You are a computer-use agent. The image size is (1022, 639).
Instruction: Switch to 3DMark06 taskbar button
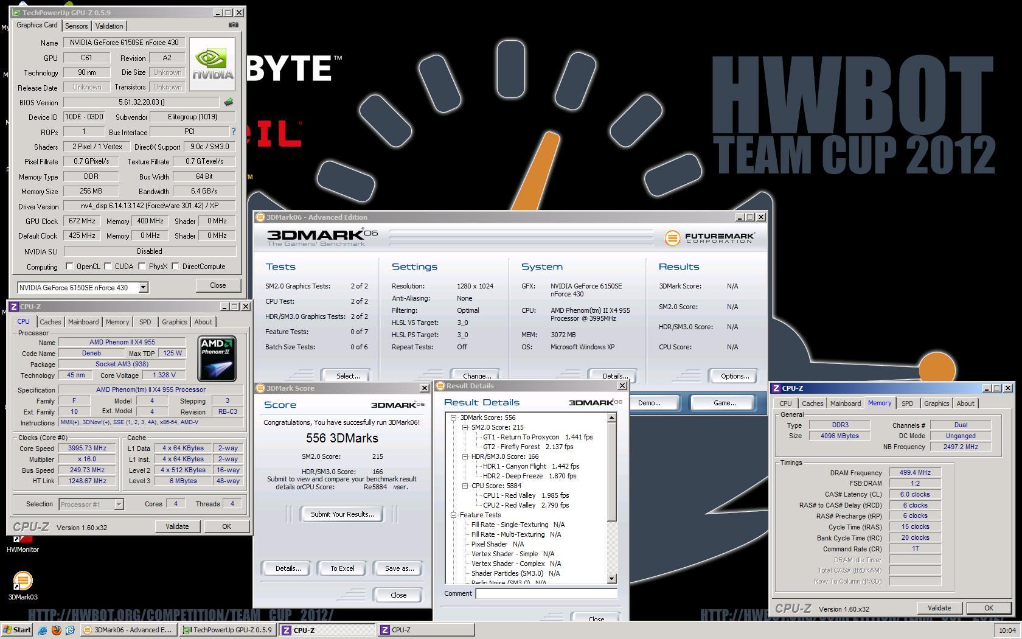tap(128, 630)
